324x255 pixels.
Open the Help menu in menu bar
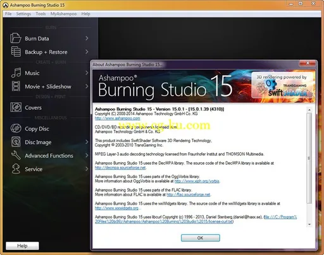(85, 14)
